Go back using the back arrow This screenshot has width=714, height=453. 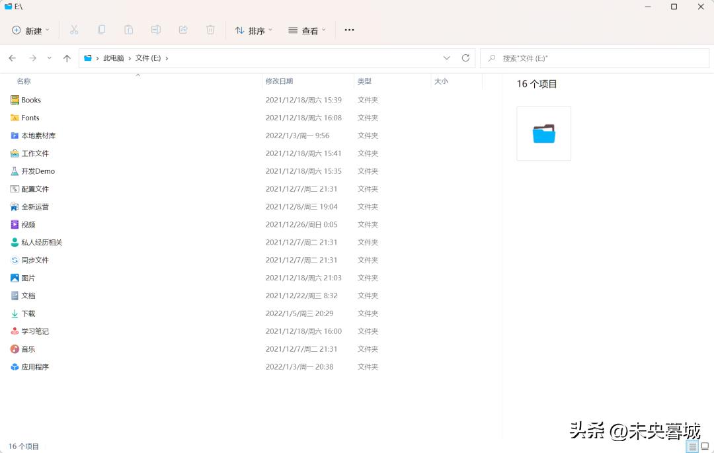click(x=12, y=58)
